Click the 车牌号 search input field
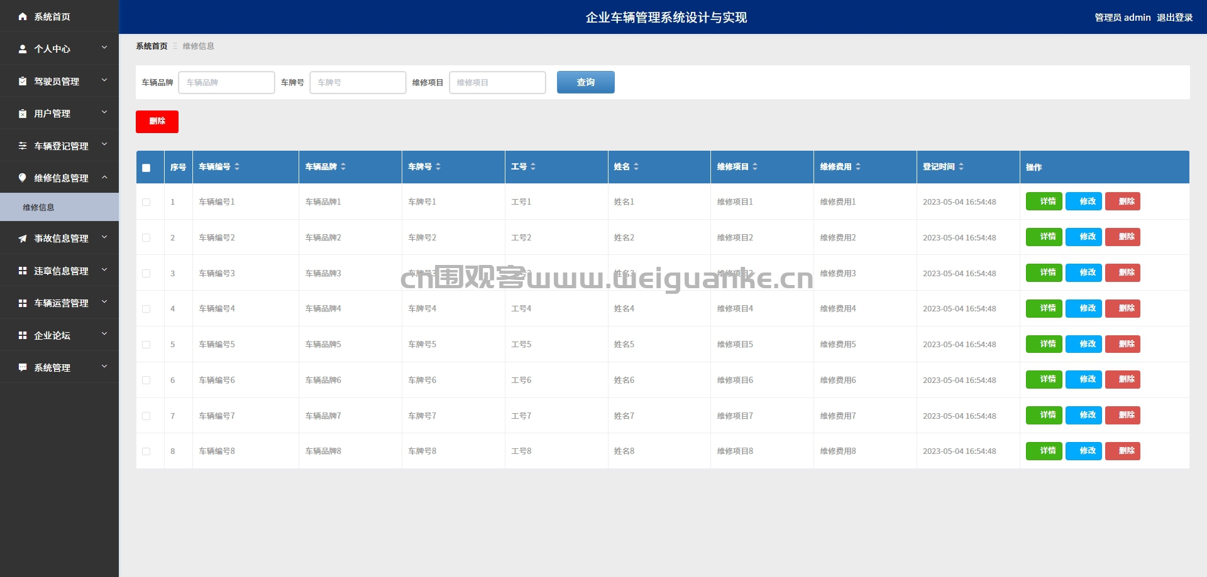Viewport: 1207px width, 577px height. pyautogui.click(x=358, y=82)
